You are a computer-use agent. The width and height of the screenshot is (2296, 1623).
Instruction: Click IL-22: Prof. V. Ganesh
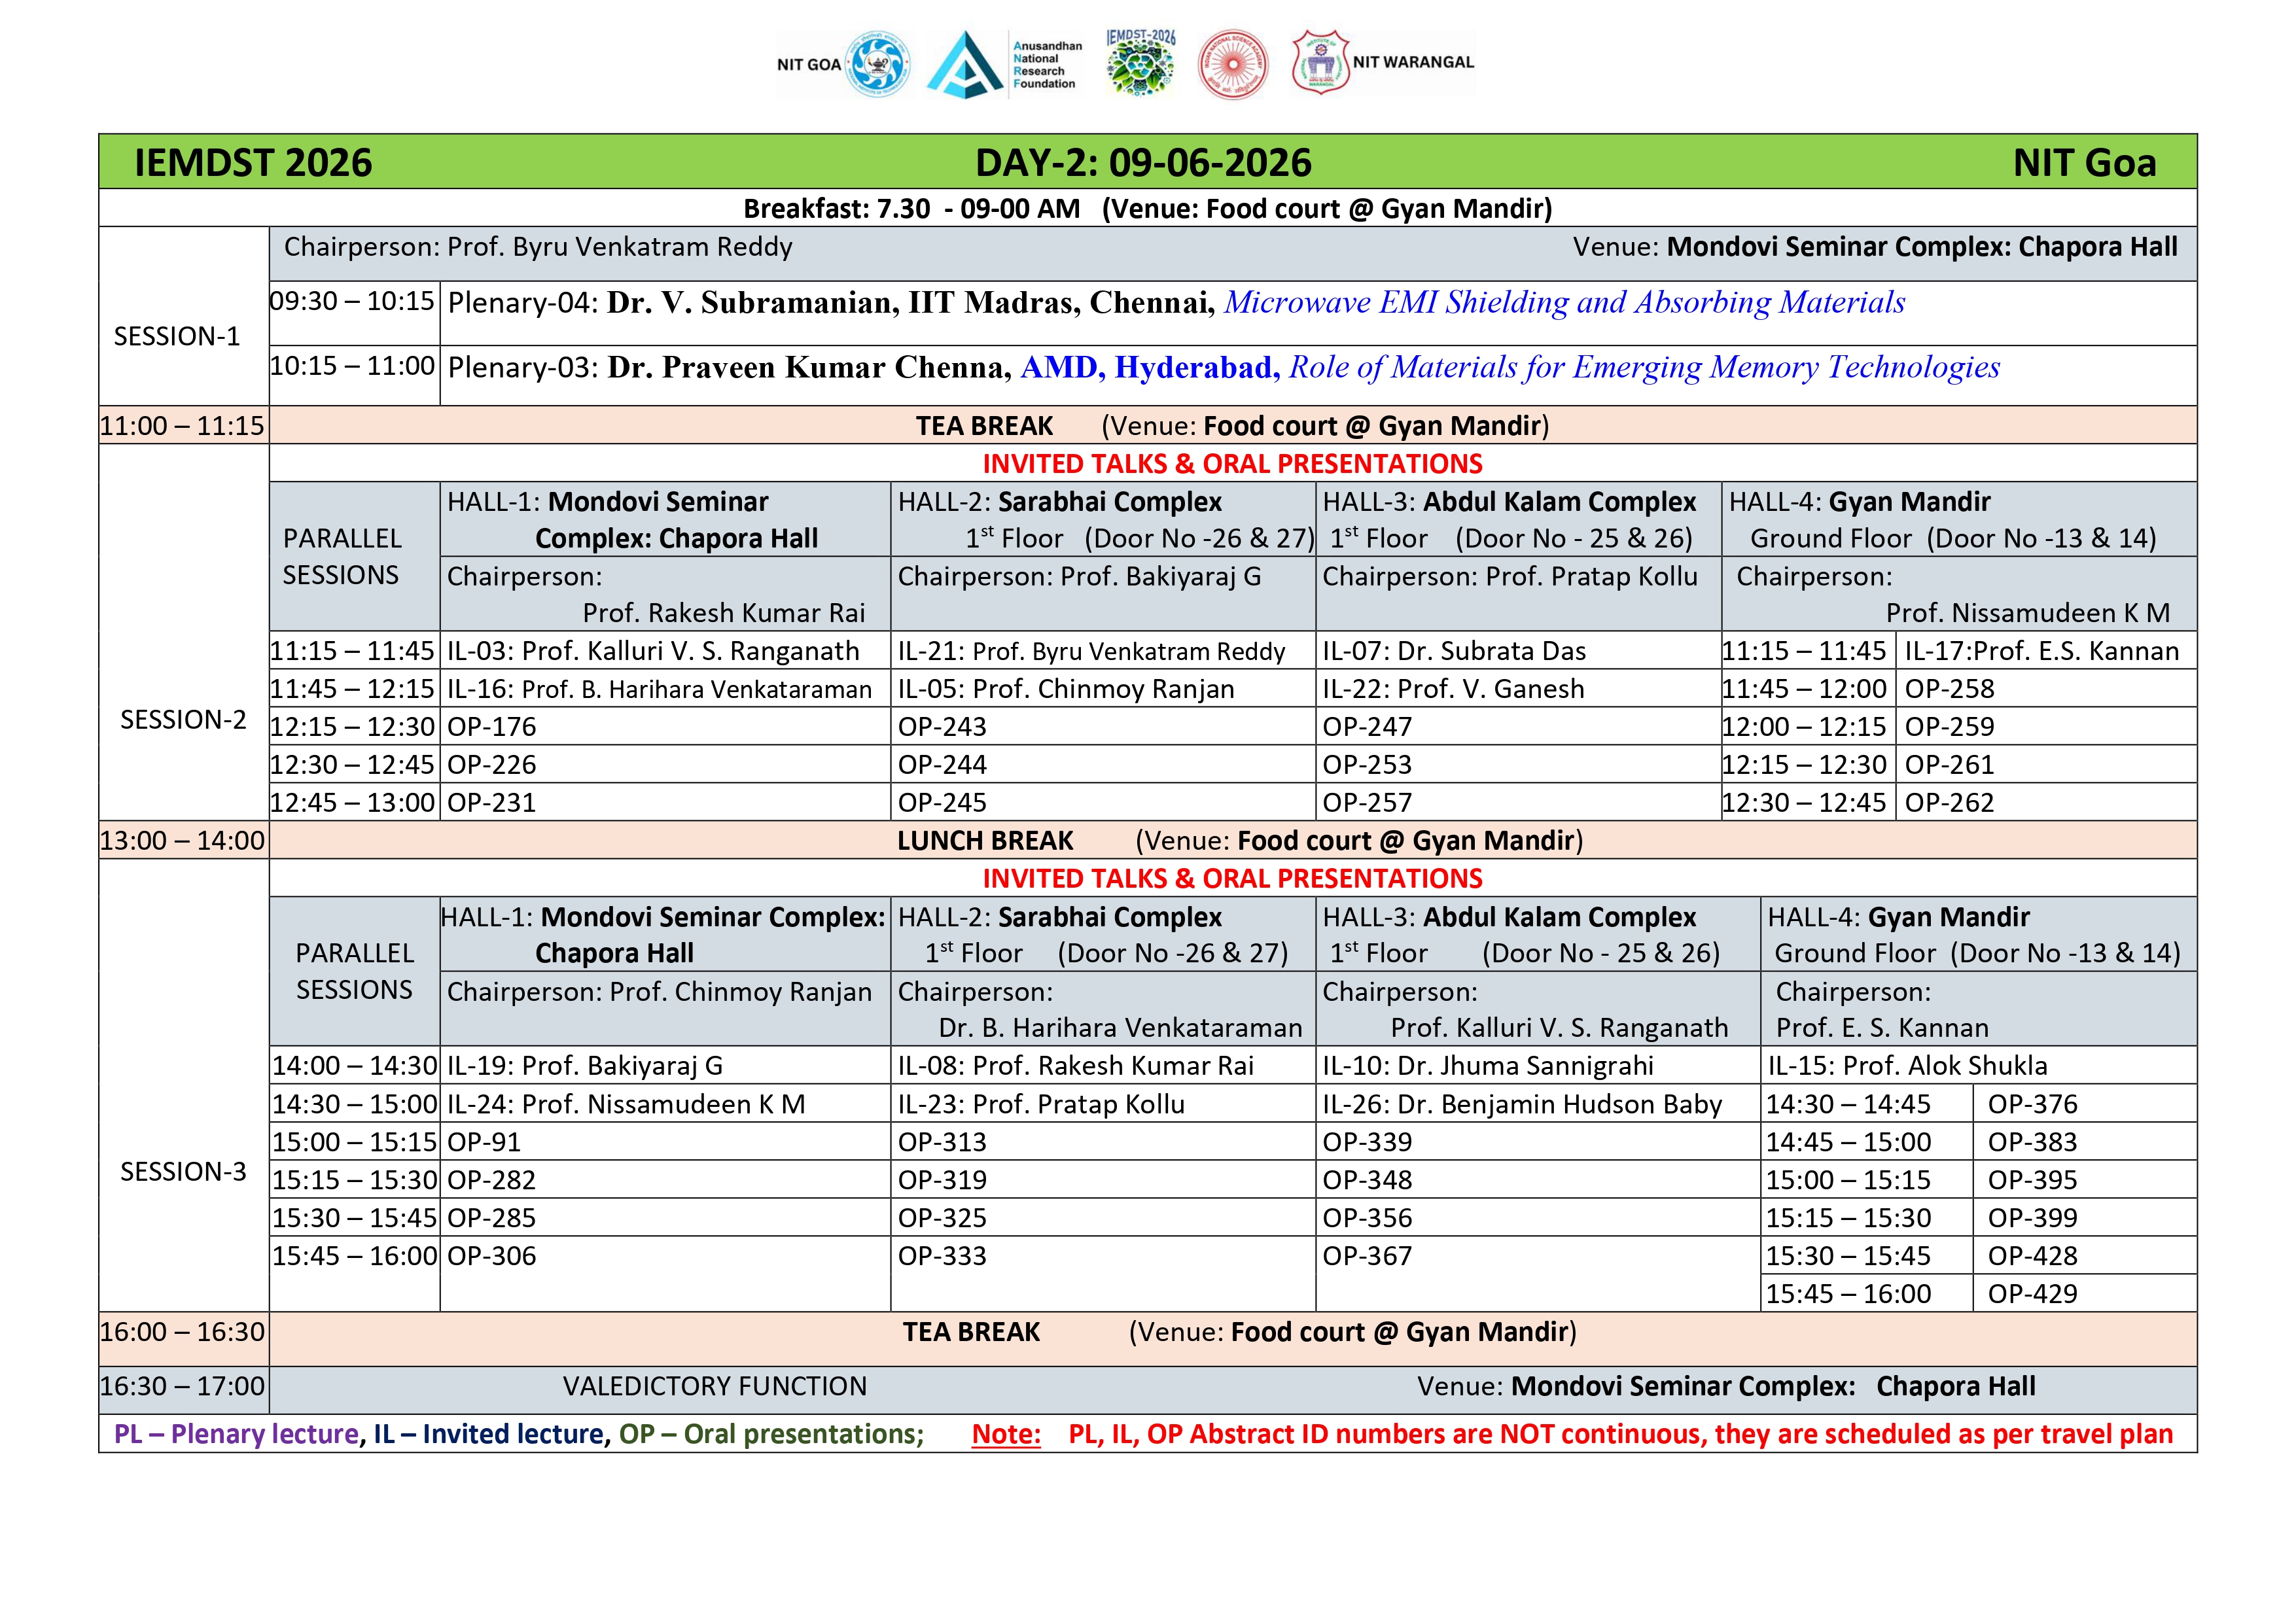[x=1453, y=689]
